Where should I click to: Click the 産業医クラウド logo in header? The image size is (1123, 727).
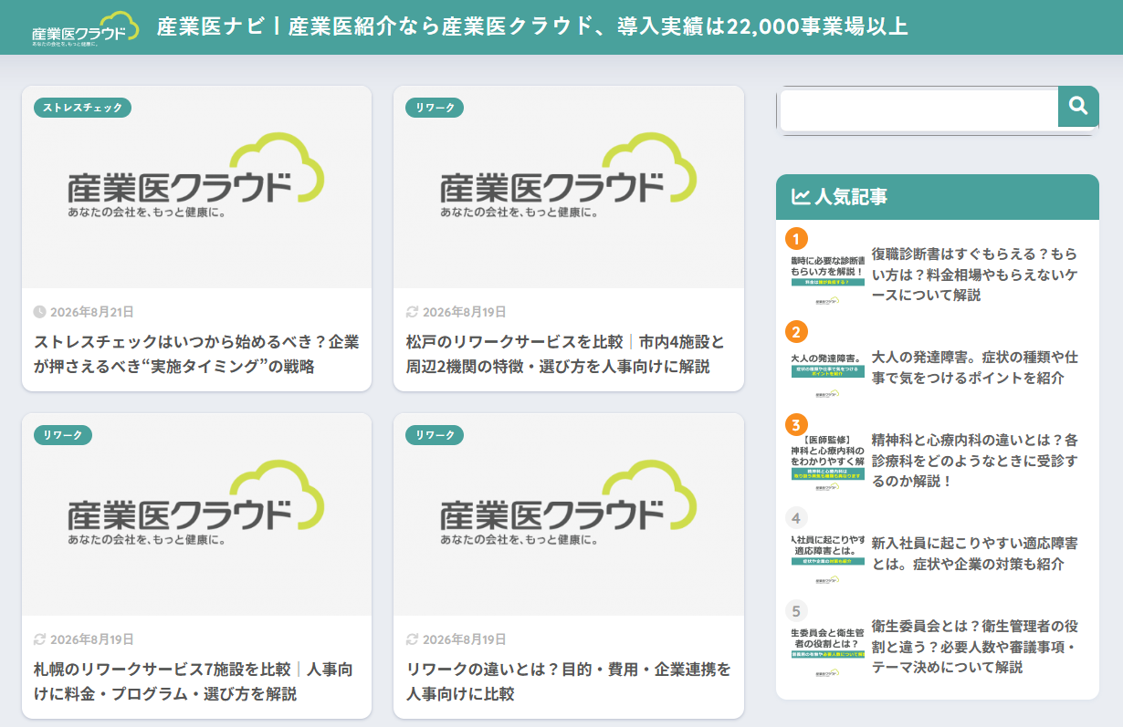pos(85,28)
